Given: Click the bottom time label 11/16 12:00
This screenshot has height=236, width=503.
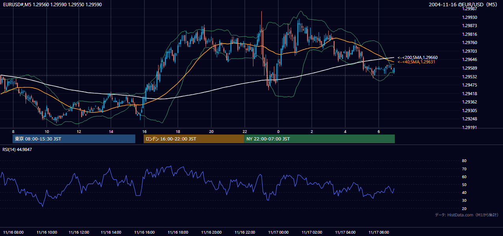Looking at the screenshot, I should [79, 232].
